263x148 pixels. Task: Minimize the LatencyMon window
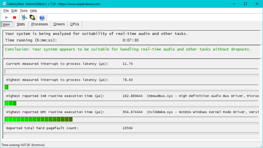(x=234, y=4)
